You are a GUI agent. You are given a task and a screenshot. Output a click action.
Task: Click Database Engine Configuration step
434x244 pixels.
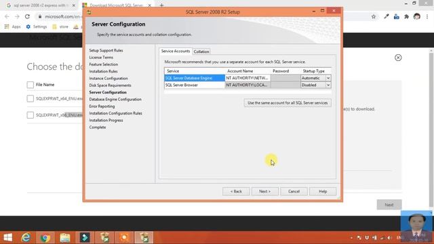point(115,99)
